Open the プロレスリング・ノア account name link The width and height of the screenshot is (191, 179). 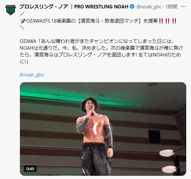click(43, 6)
